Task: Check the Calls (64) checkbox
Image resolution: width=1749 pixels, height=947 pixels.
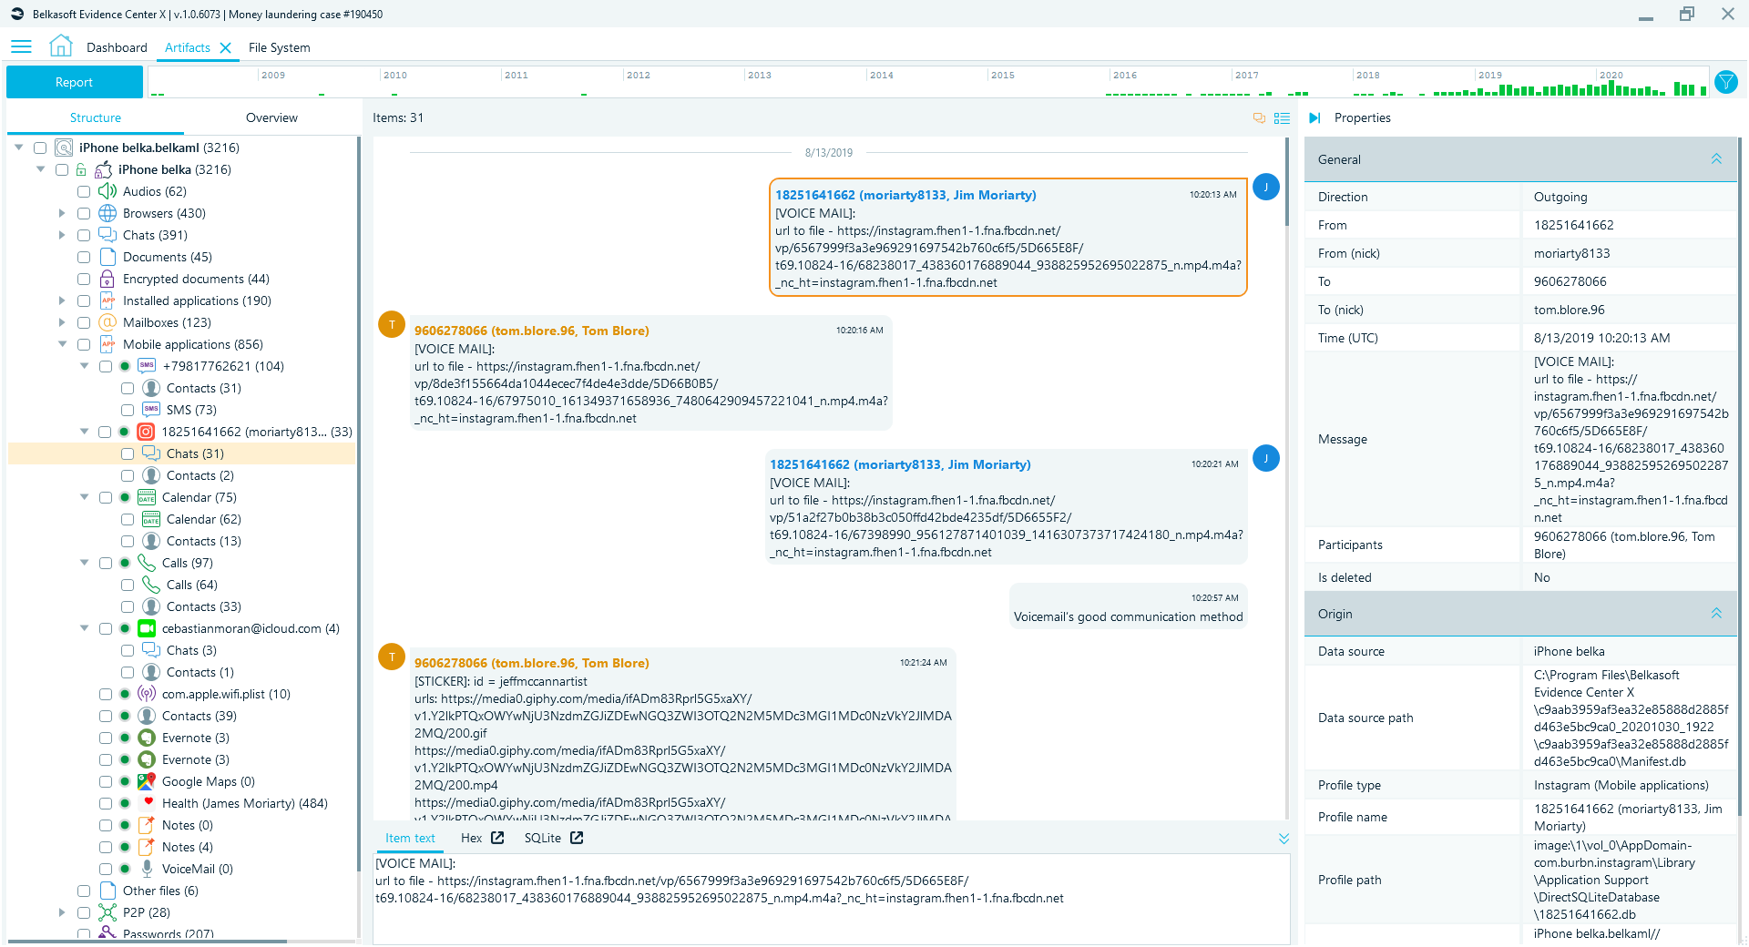Action: point(128,585)
